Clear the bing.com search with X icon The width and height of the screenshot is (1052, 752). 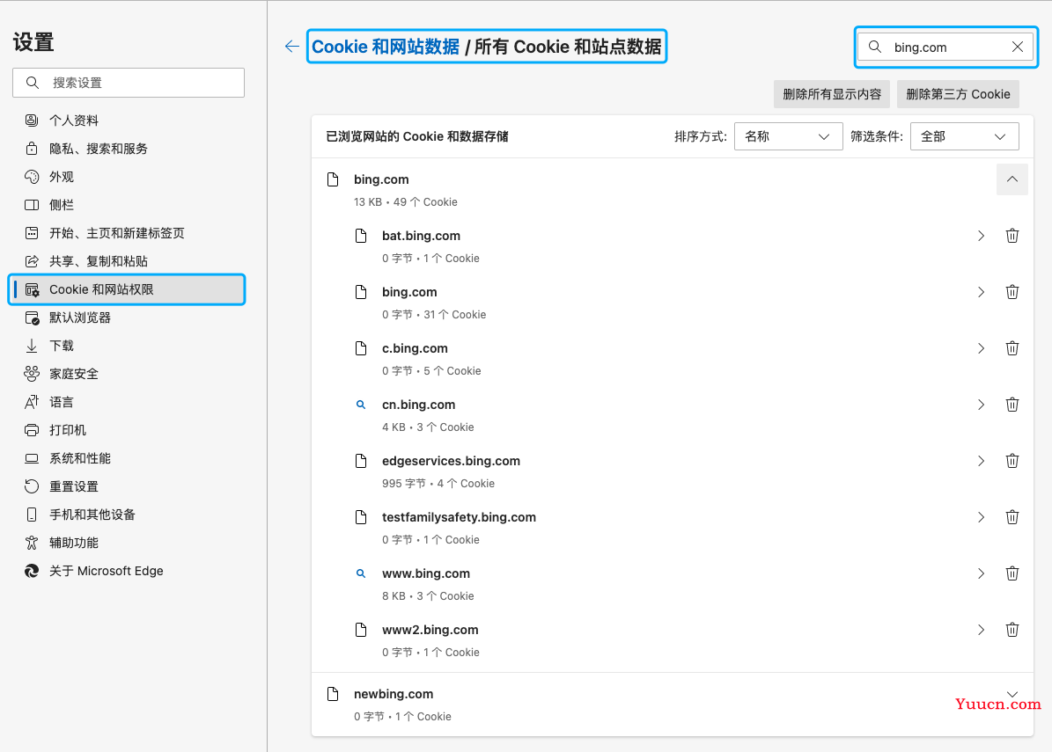(x=1017, y=47)
